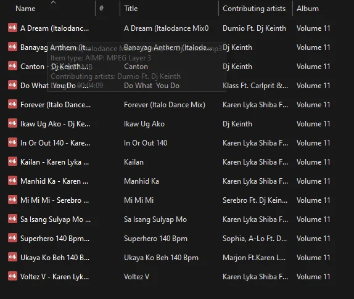The height and width of the screenshot is (299, 354).
Task: Sort by the # track number column
Action: point(101,8)
